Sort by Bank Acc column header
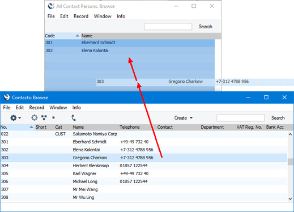 275,127
